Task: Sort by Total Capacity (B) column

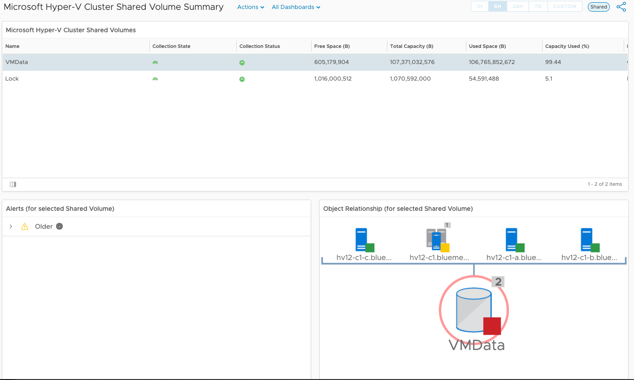Action: click(x=412, y=46)
